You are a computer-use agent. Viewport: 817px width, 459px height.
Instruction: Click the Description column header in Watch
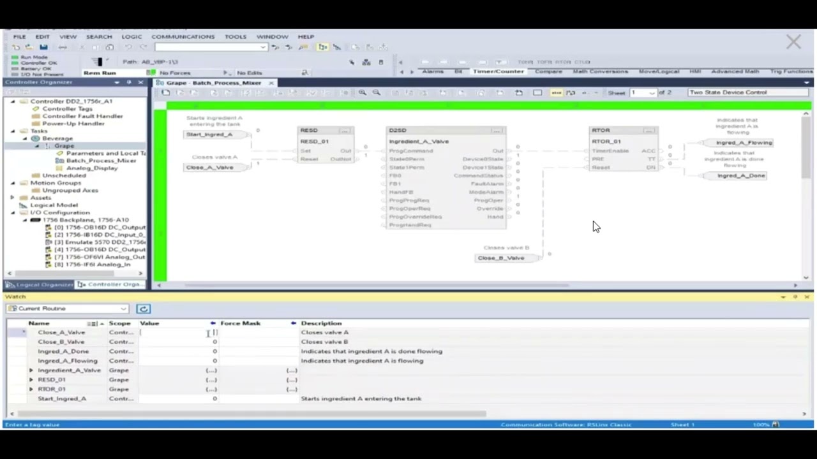click(321, 323)
